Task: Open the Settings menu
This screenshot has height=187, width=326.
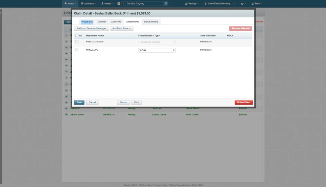Action: [x=192, y=3]
